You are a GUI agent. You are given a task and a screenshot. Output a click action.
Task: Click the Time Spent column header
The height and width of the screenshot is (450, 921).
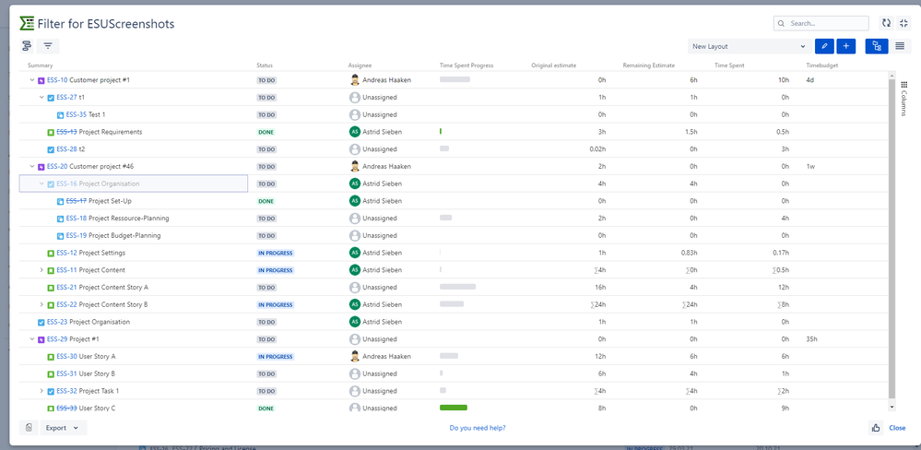click(x=729, y=65)
